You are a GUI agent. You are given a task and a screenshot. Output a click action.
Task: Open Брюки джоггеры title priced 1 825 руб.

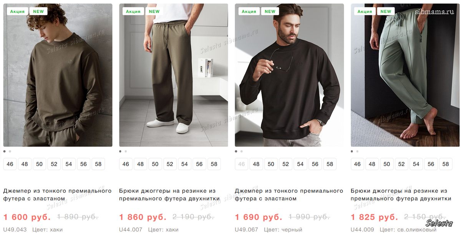(x=401, y=194)
